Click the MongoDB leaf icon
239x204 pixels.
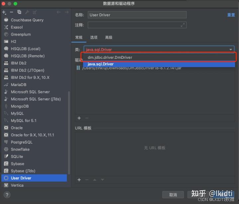[x=6, y=106]
